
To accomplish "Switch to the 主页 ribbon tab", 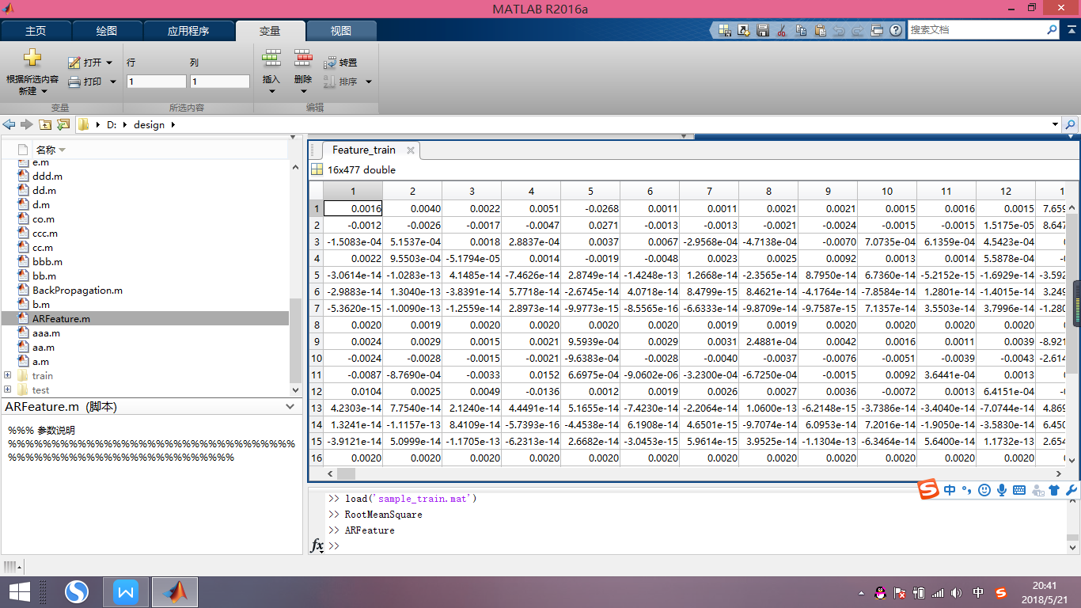I will (36, 31).
